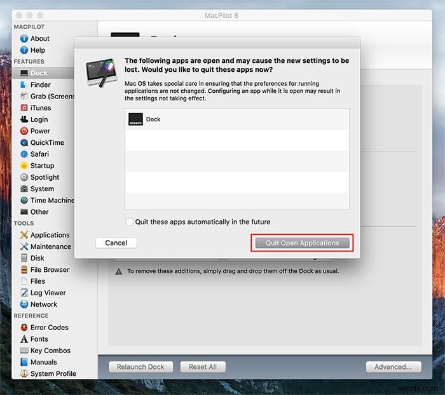Viewport: 445px width, 395px height.
Task: Click the Manuals book icon
Action: pos(24,362)
